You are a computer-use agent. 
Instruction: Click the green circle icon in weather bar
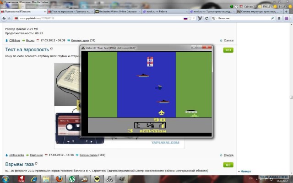point(232,6)
